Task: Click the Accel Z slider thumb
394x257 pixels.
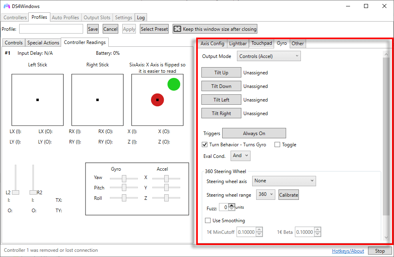Action: click(166, 198)
